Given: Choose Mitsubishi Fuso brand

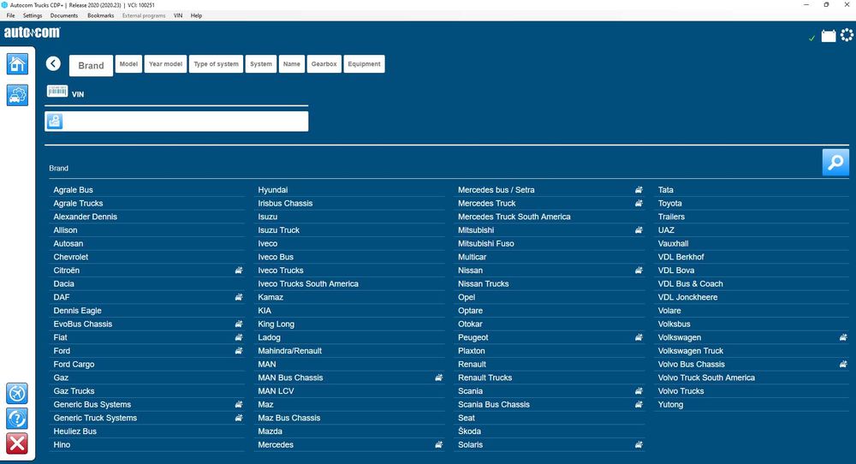Looking at the screenshot, I should pyautogui.click(x=486, y=243).
